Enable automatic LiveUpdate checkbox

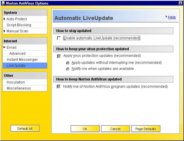point(59,38)
